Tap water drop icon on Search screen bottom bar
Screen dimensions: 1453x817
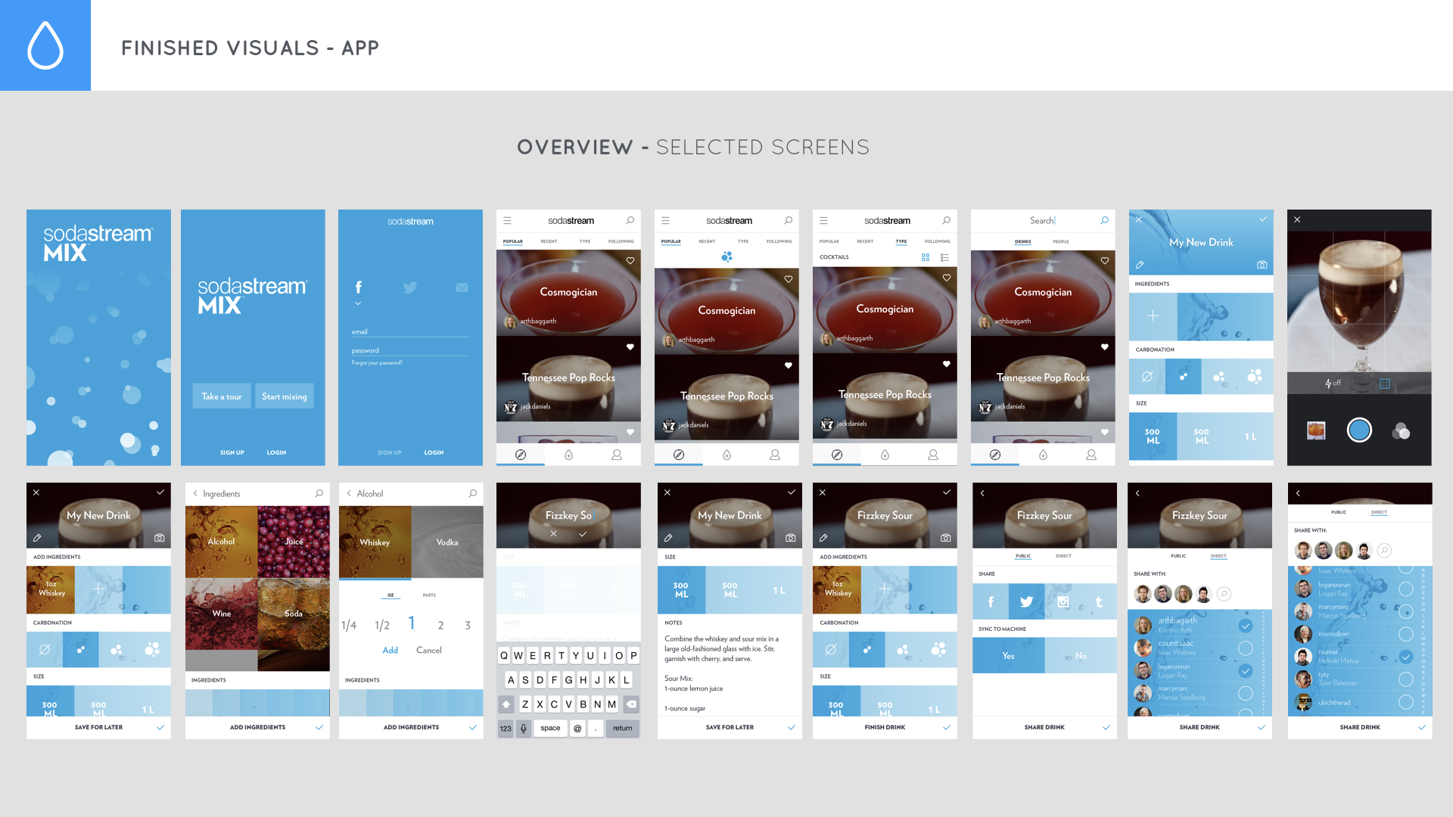click(x=1043, y=455)
